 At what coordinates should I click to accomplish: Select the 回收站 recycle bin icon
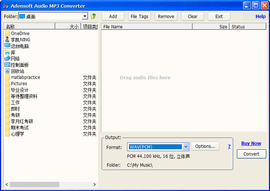pyautogui.click(x=7, y=71)
